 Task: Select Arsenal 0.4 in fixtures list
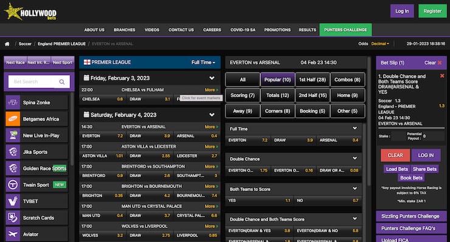197,136
